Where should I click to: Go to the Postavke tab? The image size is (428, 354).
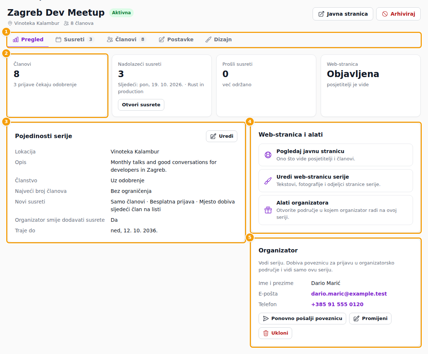176,39
